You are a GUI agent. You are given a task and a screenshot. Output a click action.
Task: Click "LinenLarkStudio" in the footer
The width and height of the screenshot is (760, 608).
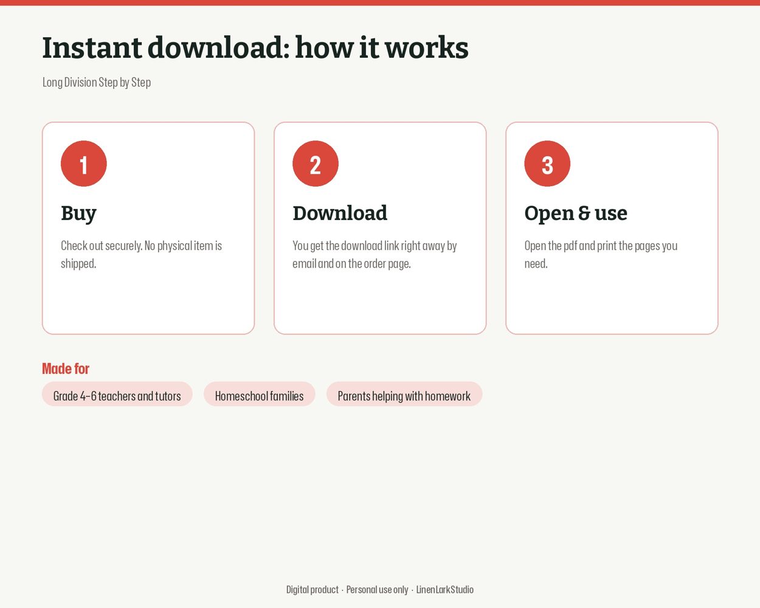[x=445, y=589]
